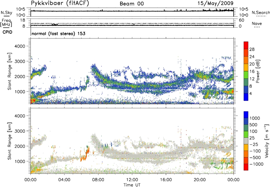Click the '28' power colorbar value
270x187 pixels.
pos(252,49)
